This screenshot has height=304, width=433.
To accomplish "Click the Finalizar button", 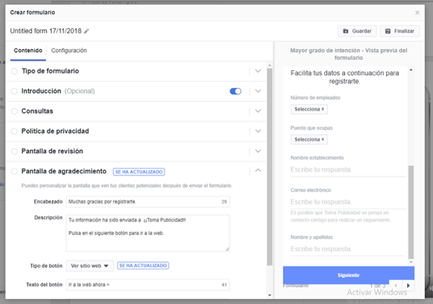I will (398, 31).
